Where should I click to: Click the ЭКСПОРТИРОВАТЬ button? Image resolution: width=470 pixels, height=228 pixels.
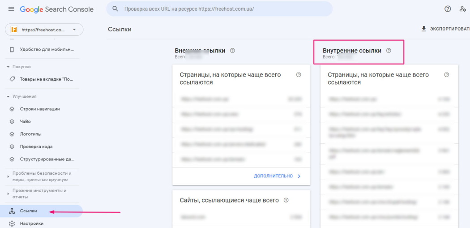[445, 29]
